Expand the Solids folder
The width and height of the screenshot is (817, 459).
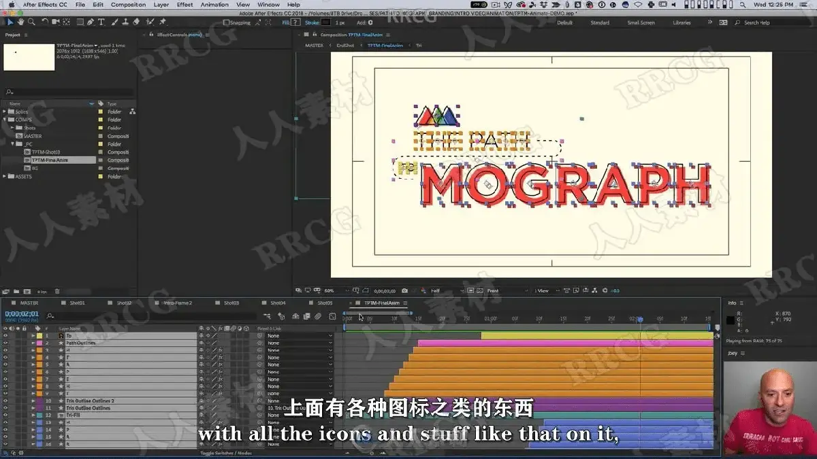pyautogui.click(x=5, y=112)
